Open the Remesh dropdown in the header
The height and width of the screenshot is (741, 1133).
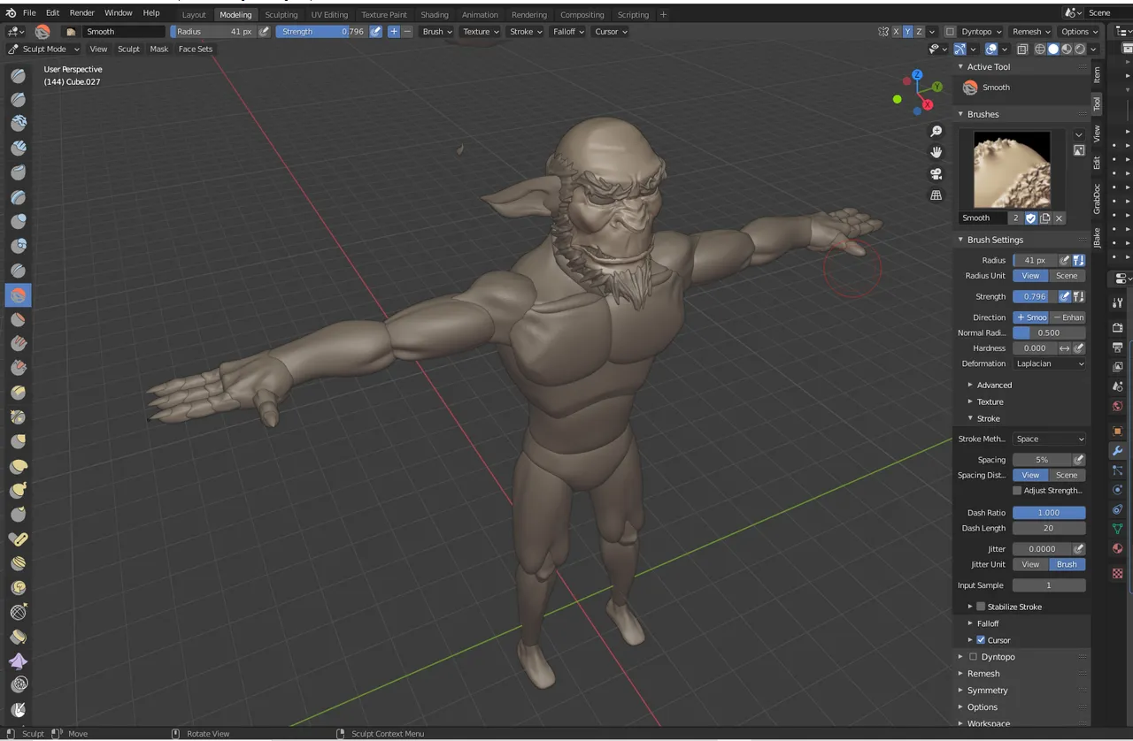[x=1031, y=31]
